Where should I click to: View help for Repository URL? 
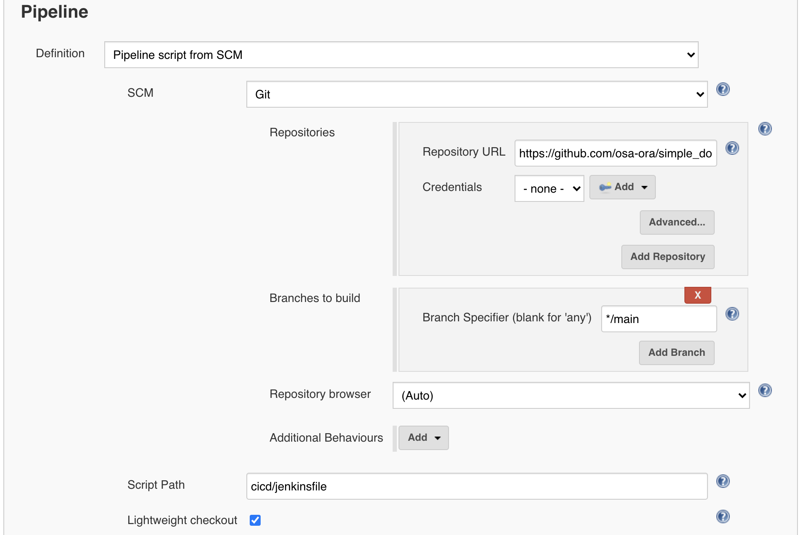point(732,148)
